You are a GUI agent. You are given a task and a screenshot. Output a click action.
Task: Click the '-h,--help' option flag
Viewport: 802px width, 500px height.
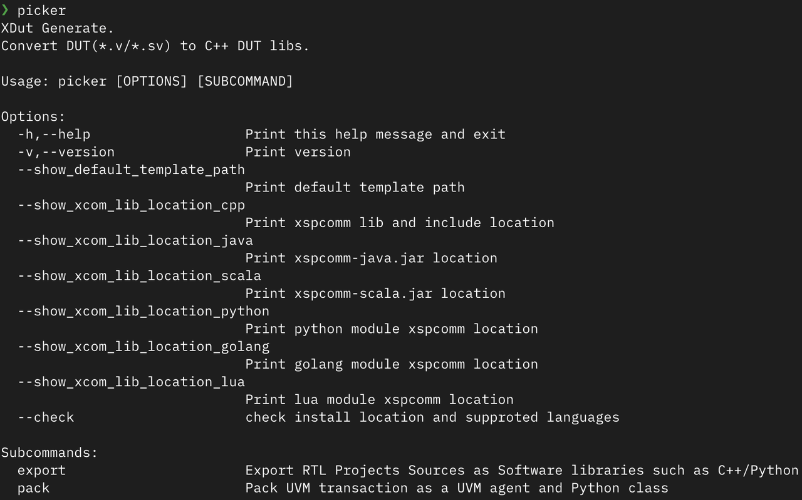point(54,135)
